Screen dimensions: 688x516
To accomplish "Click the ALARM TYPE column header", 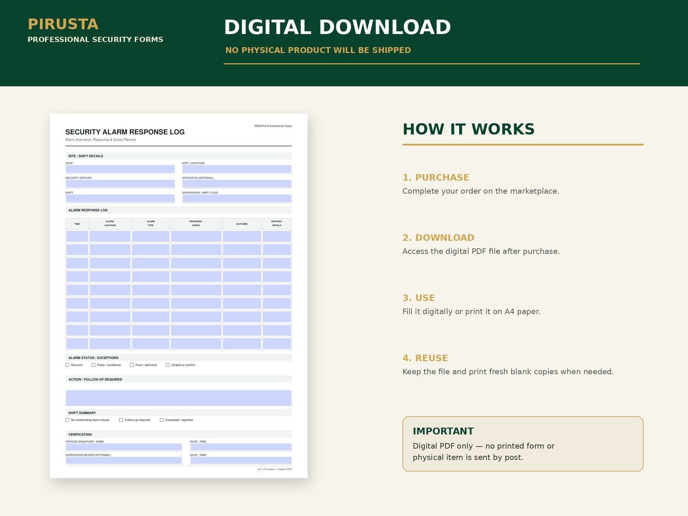I will [151, 224].
